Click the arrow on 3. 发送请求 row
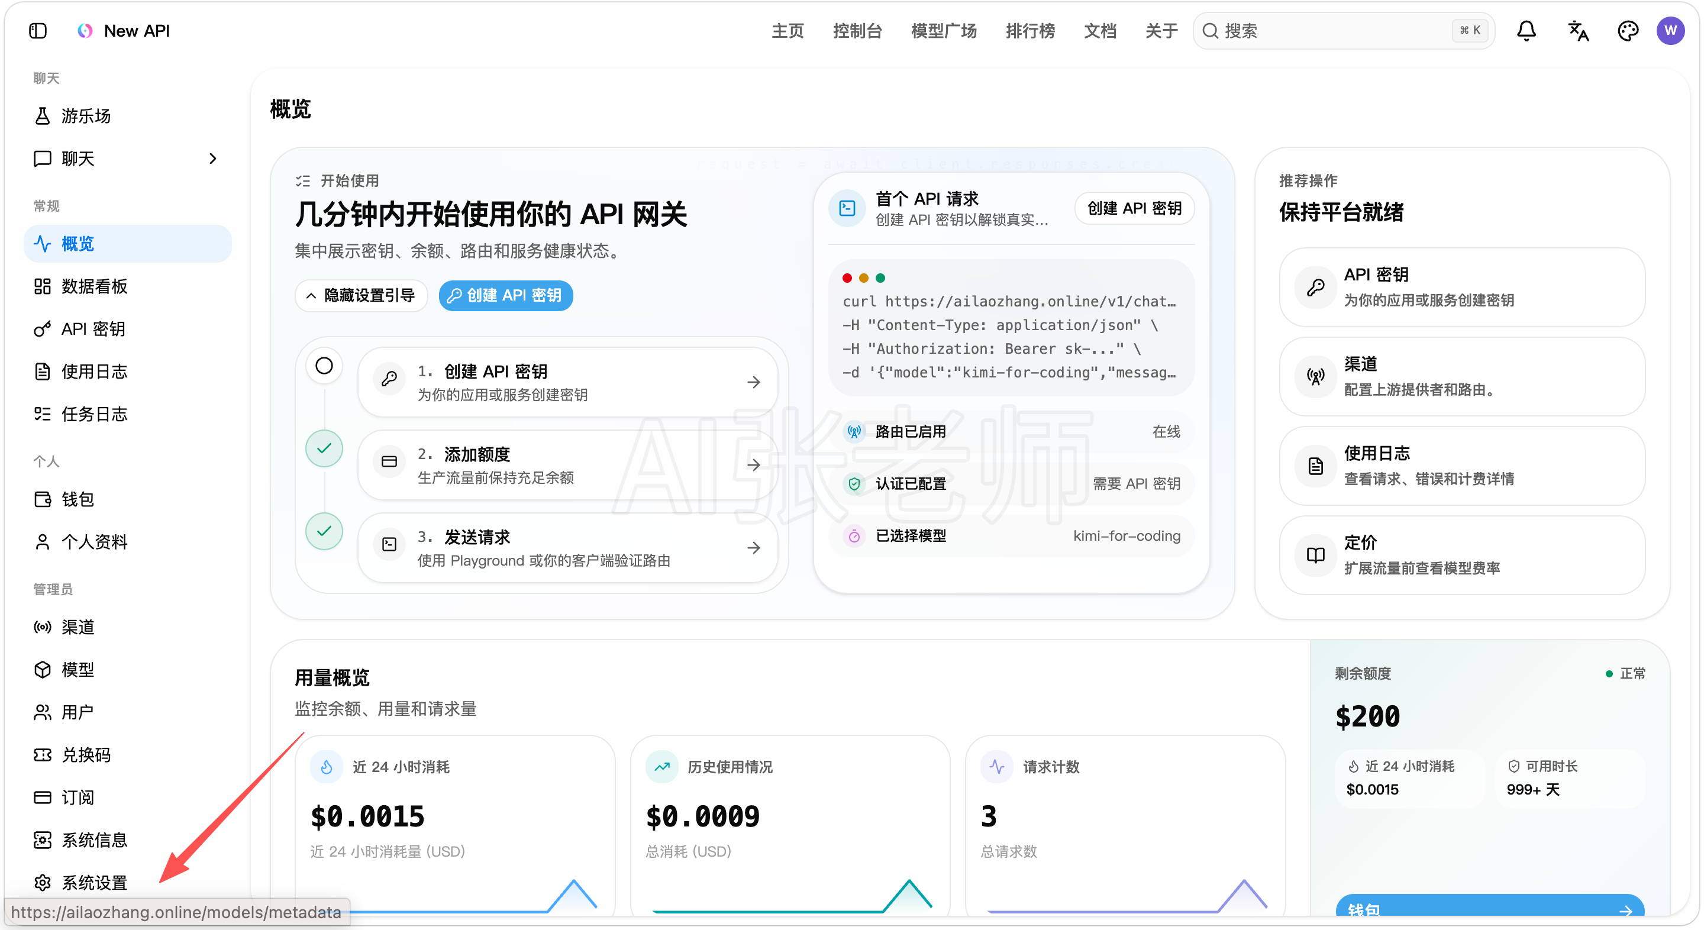 tap(753, 548)
